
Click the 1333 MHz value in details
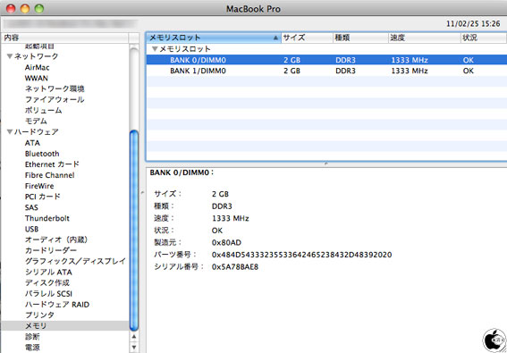tap(230, 219)
